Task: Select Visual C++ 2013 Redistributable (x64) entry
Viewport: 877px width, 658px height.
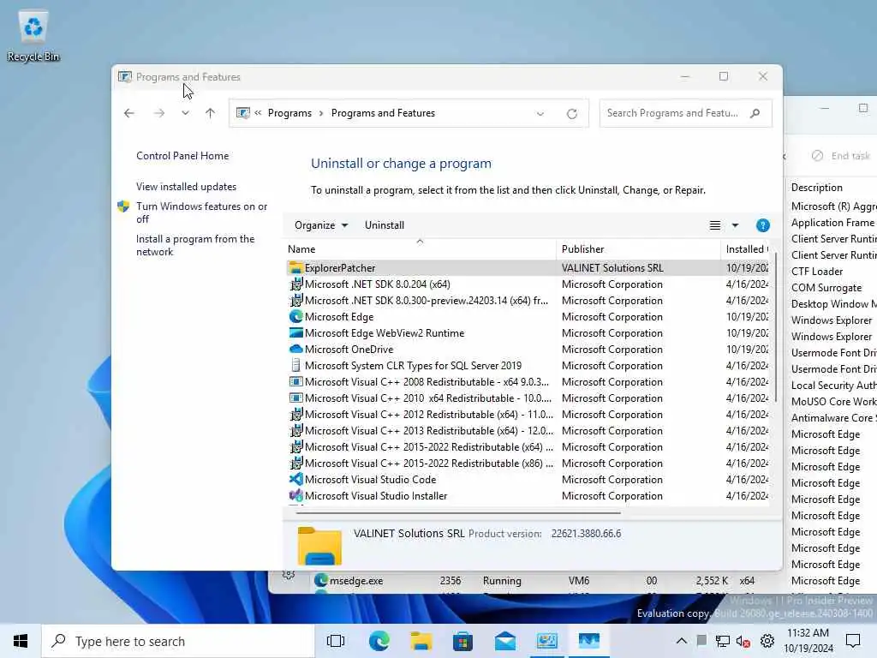Action: pos(528,430)
